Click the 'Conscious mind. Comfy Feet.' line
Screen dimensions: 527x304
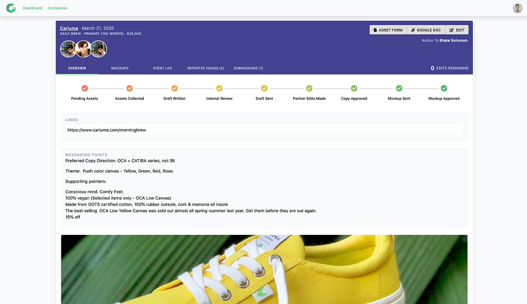click(x=94, y=192)
